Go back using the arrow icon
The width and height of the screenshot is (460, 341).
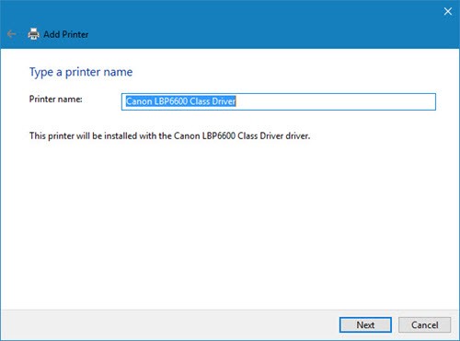click(11, 34)
